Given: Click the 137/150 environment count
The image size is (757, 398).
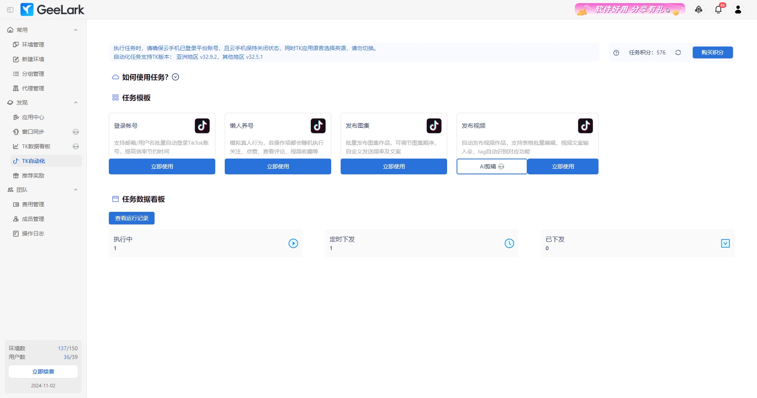Looking at the screenshot, I should (x=68, y=348).
